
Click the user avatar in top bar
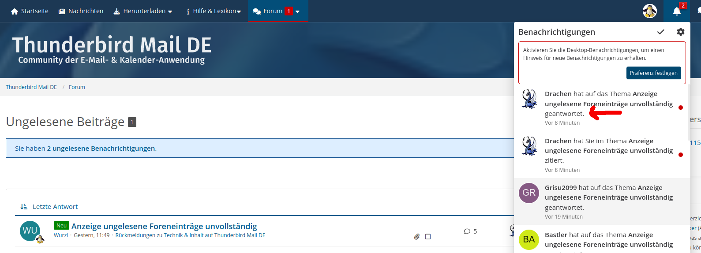point(649,11)
